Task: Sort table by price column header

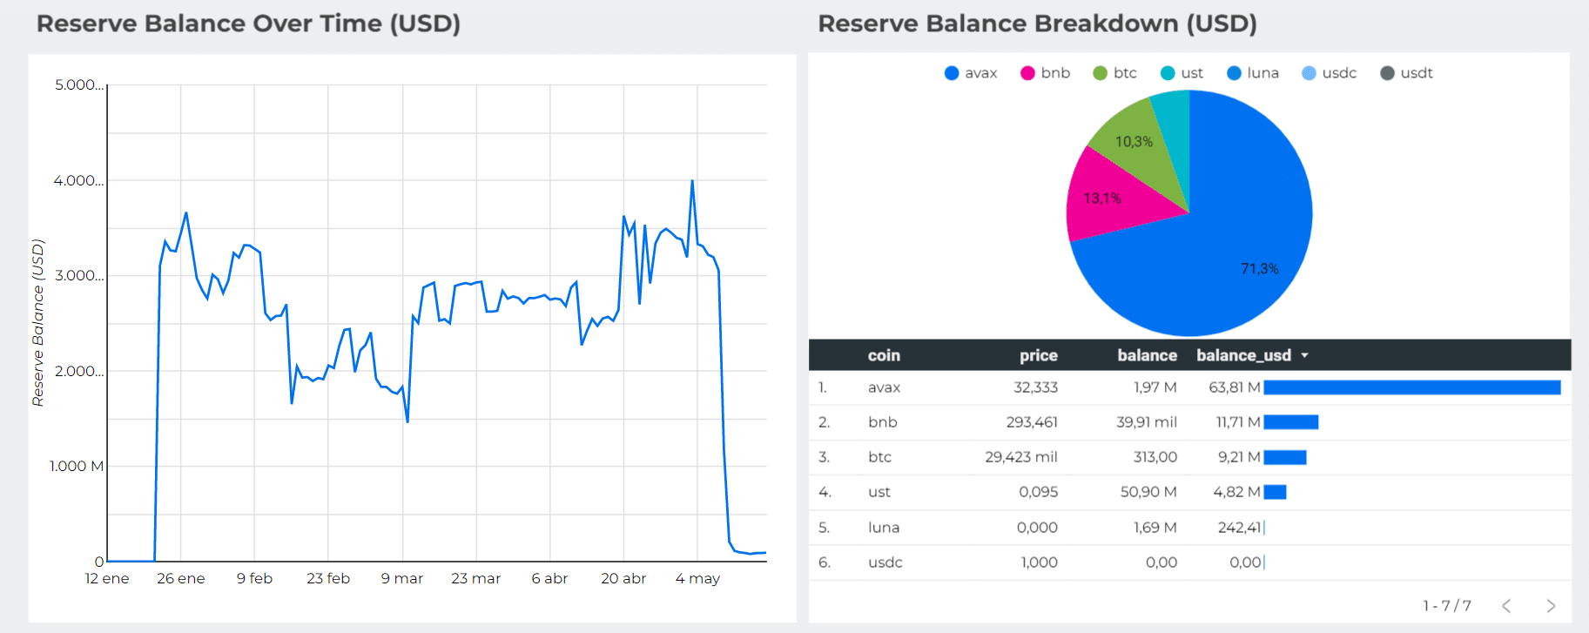Action: 1039,355
